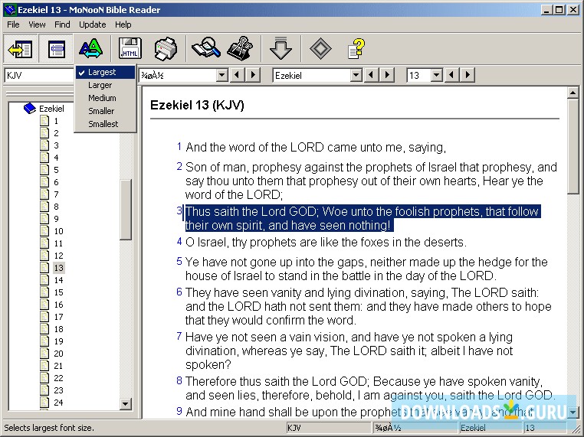This screenshot has height=437, width=584.
Task: Go to previous chapter arrow button
Action: click(451, 75)
